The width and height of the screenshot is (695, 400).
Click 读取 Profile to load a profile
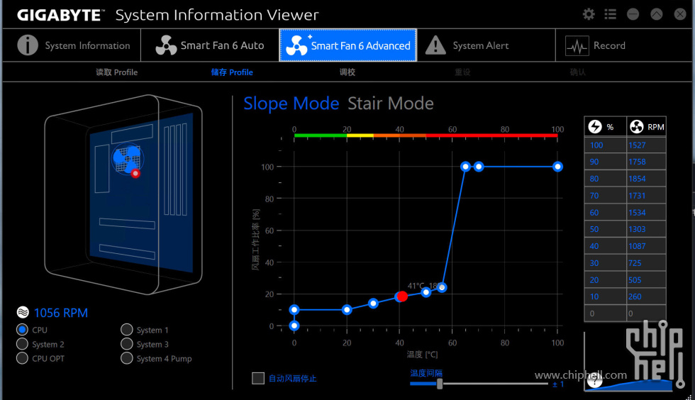click(x=117, y=72)
